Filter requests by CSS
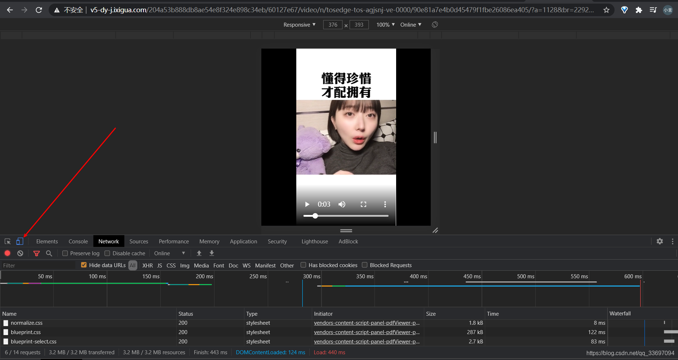This screenshot has width=678, height=360. click(x=171, y=265)
